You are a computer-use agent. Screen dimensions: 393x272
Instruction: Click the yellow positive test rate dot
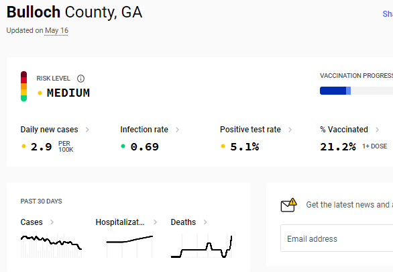point(223,146)
